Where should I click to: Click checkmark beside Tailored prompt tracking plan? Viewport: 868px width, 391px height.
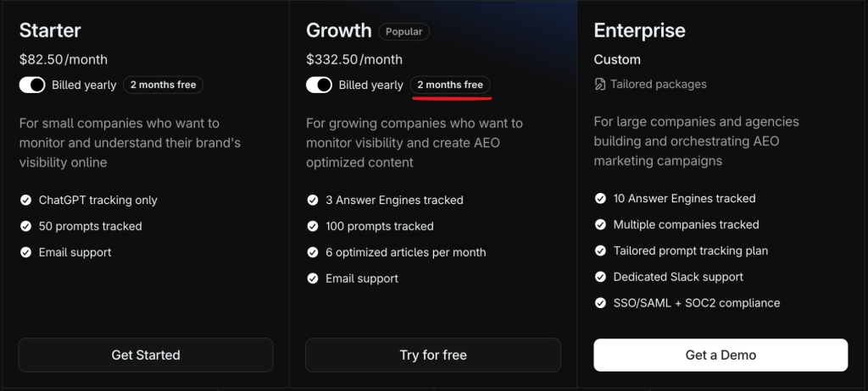tap(600, 251)
